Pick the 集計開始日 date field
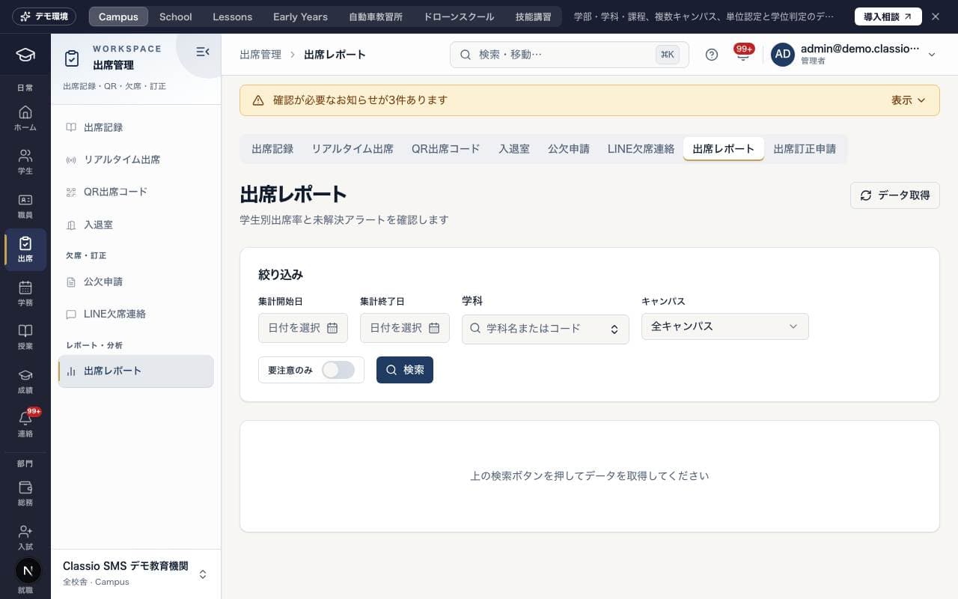This screenshot has width=958, height=599. pyautogui.click(x=303, y=328)
